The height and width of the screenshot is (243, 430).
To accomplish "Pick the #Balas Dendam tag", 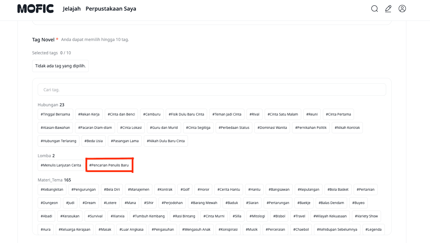I will pos(331,203).
